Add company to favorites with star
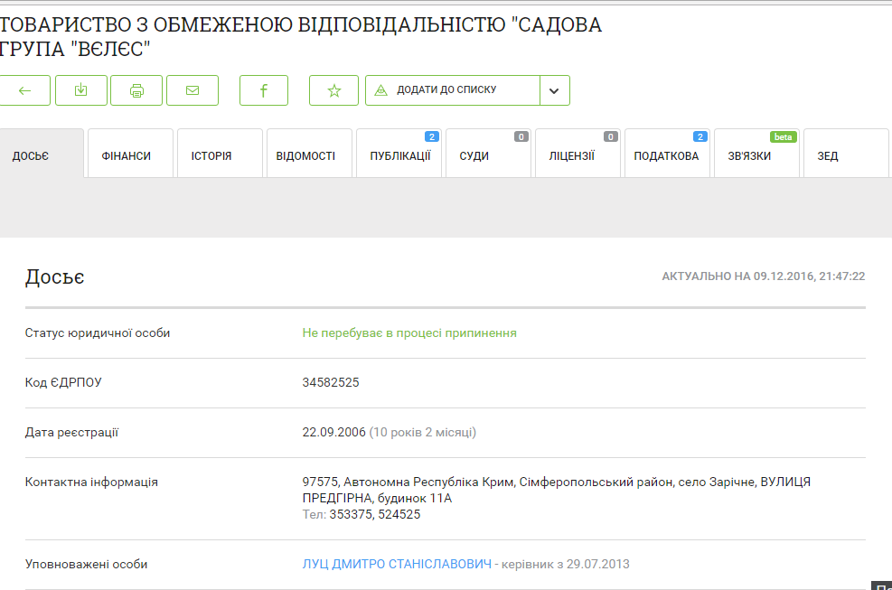The height and width of the screenshot is (590, 892). coord(333,90)
